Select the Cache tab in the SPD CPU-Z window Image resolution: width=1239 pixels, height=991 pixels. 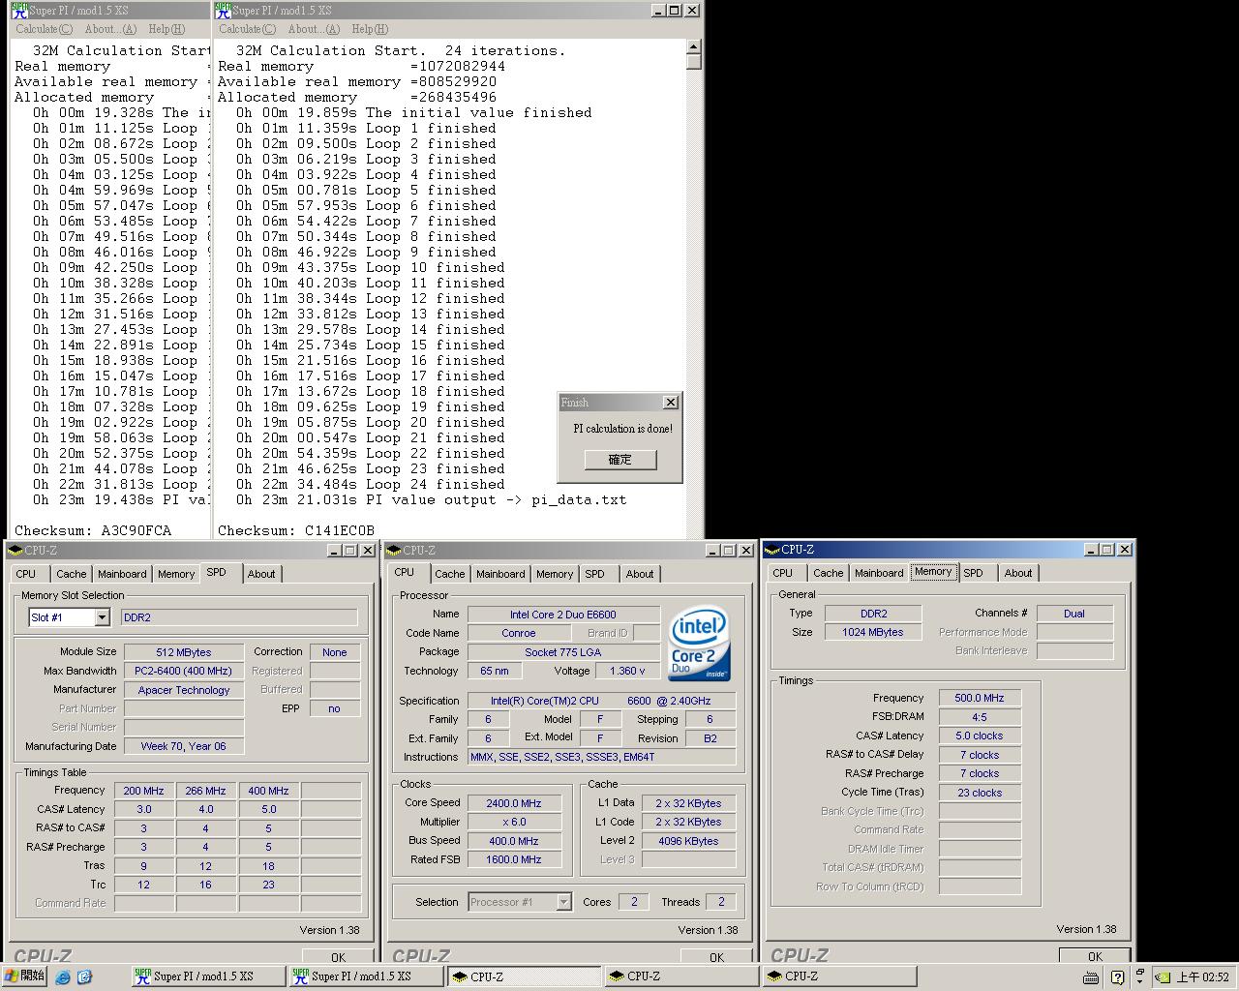71,574
